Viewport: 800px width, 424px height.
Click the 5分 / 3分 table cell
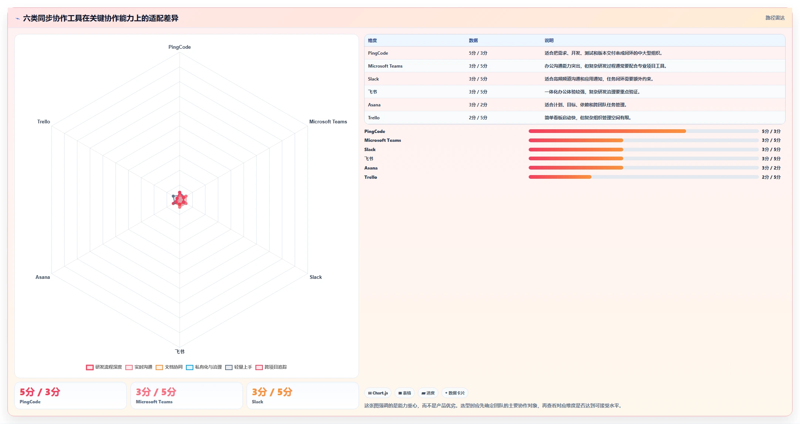(x=478, y=53)
